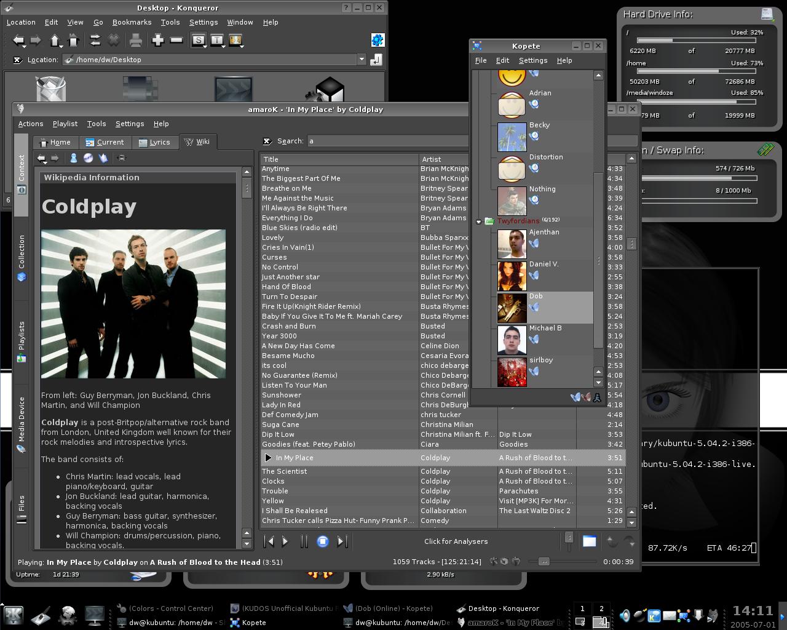
Task: Open the Kopete Settings menu
Action: click(533, 60)
